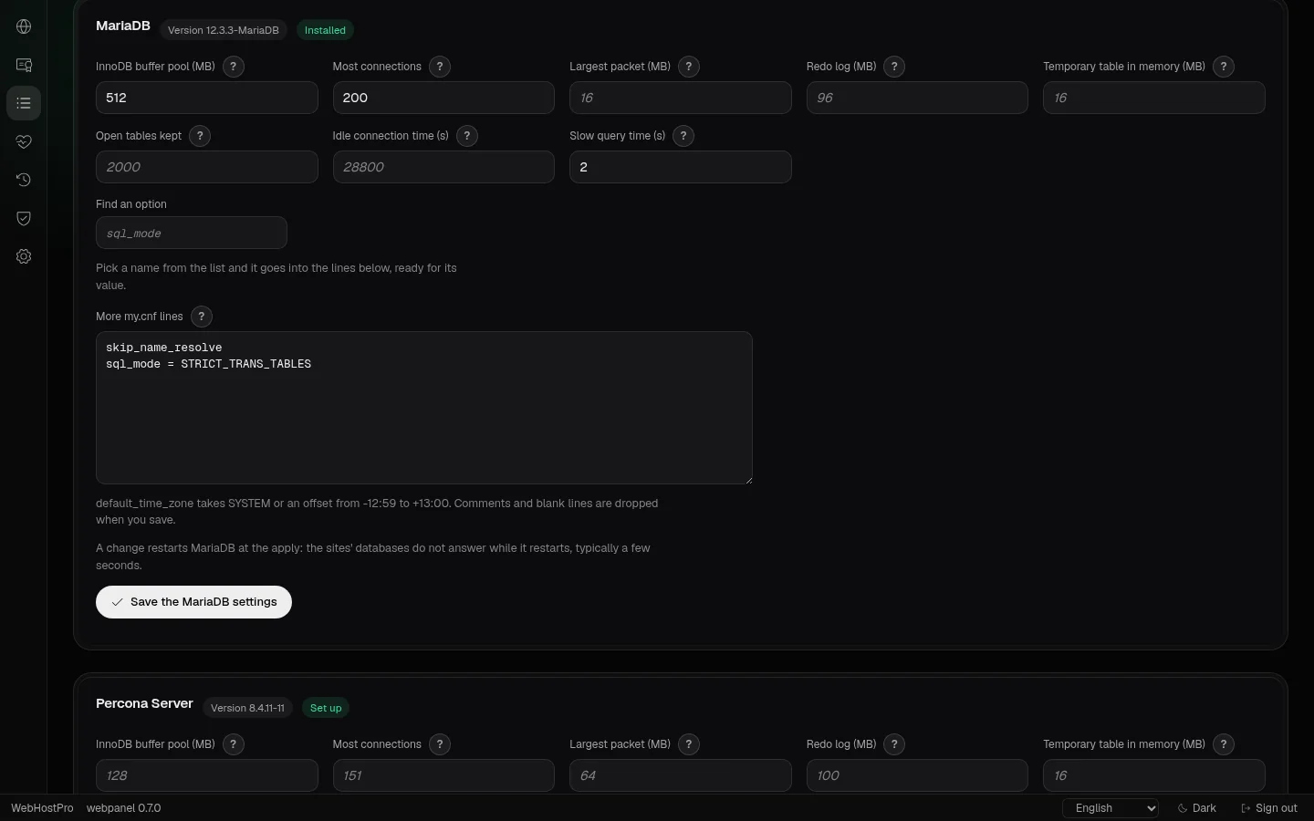Click MariaDB Temporary table in memory input
The height and width of the screenshot is (821, 1314).
tap(1154, 98)
